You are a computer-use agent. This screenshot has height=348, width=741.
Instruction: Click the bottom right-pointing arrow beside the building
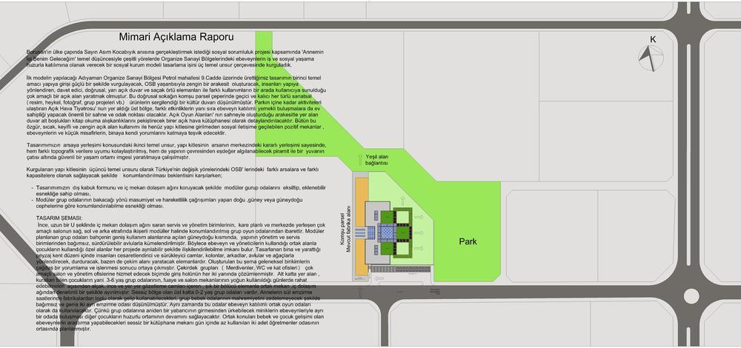click(x=419, y=248)
